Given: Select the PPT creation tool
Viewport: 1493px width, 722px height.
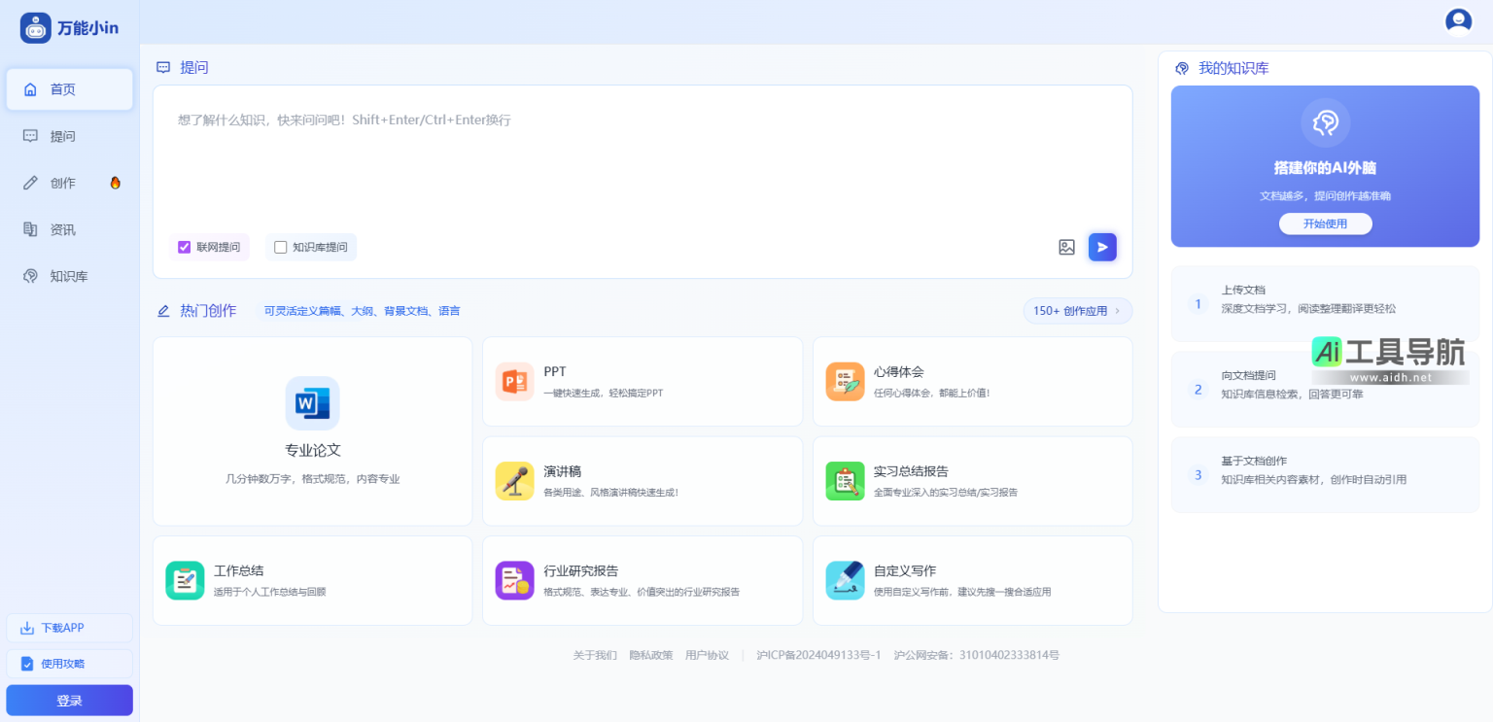Looking at the screenshot, I should click(642, 381).
